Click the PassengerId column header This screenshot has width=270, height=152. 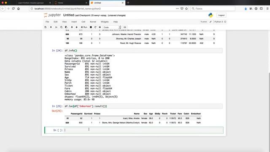[x=76, y=114]
